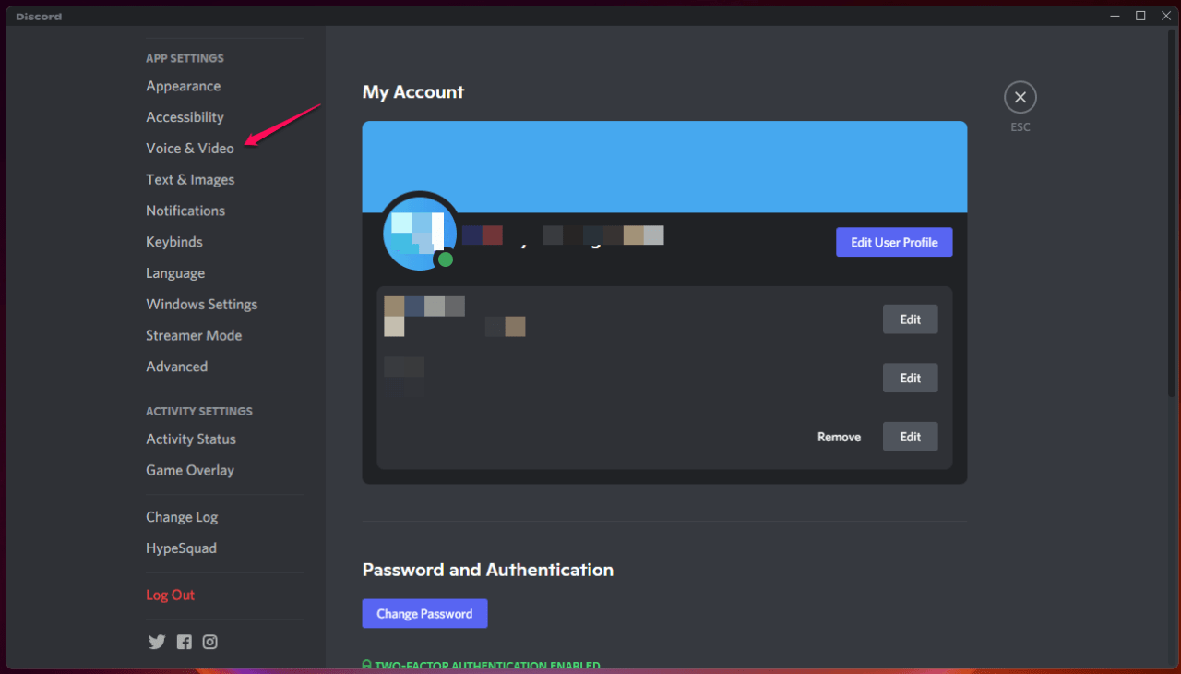Screen dimensions: 1181x674
Task: Click the settings page vertical scrollbar
Action: 1173,213
